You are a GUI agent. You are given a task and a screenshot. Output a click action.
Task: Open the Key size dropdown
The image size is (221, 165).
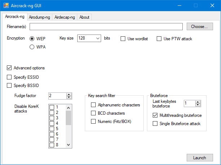[x=89, y=38]
